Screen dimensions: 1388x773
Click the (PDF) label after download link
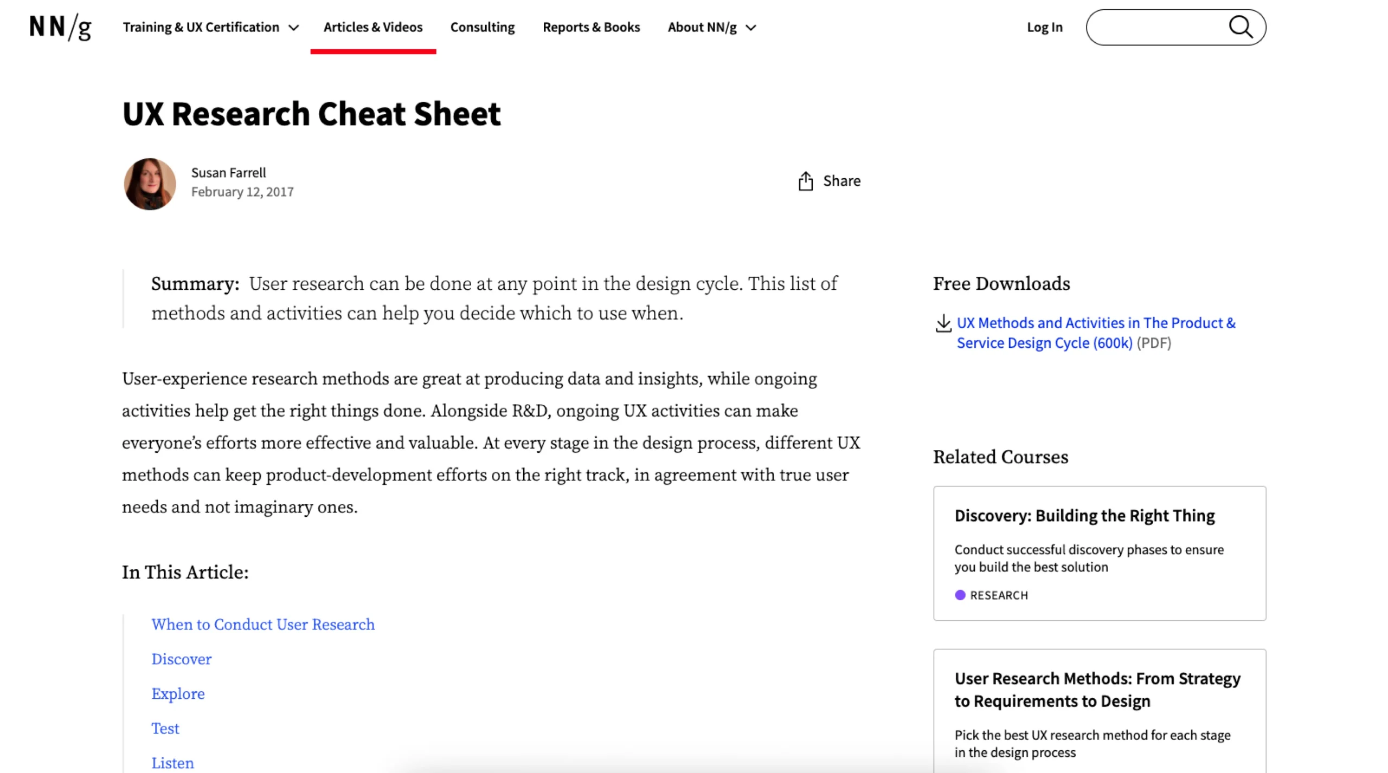(1153, 343)
